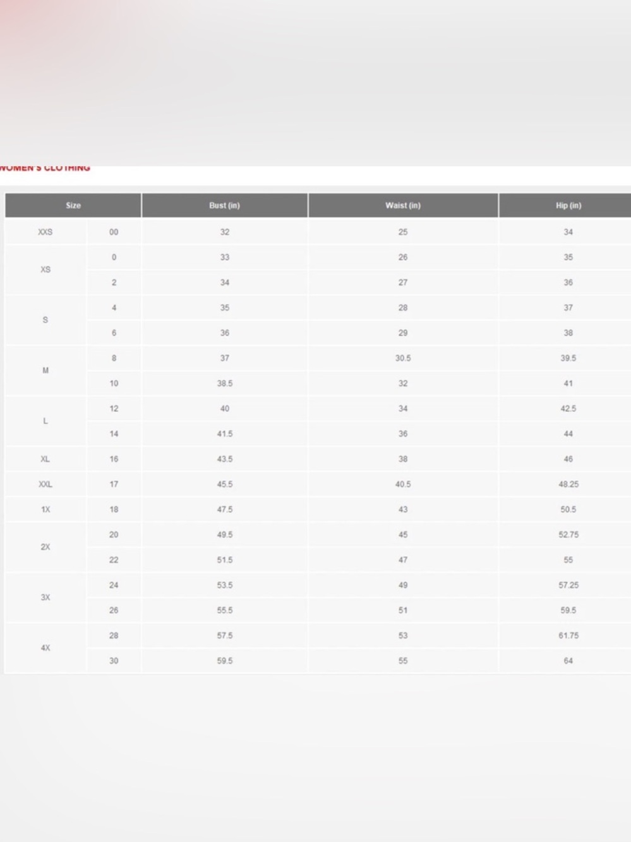Select the 4X size label
The image size is (631, 842).
[x=45, y=648]
